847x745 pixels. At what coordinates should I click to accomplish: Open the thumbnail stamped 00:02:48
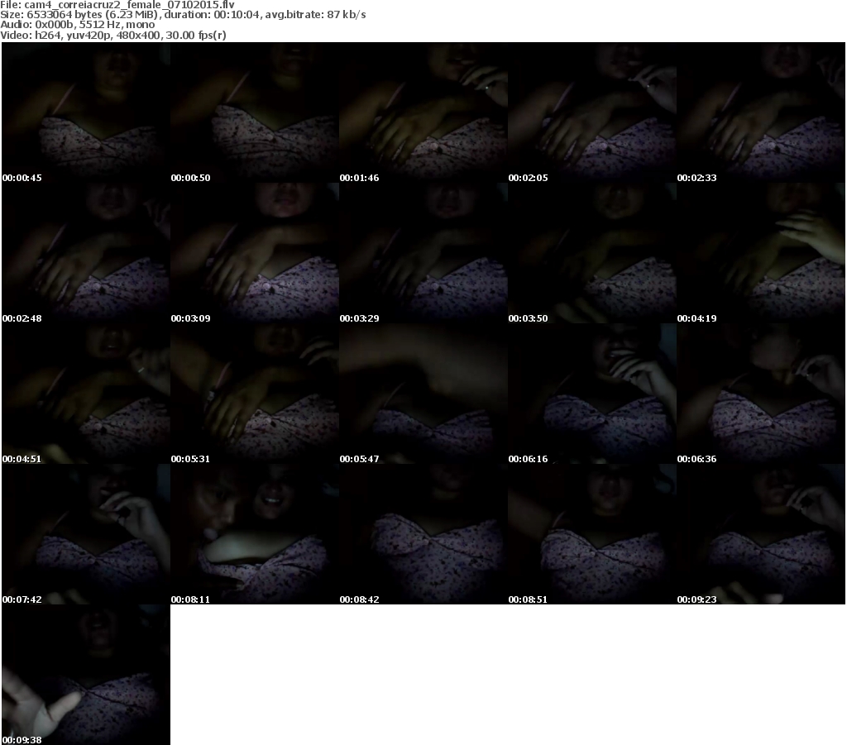click(x=86, y=253)
